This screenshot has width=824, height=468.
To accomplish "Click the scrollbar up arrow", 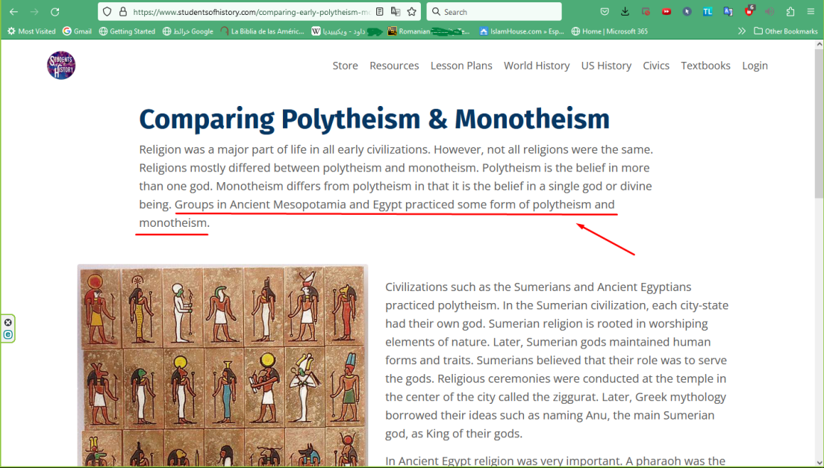I will tap(820, 45).
